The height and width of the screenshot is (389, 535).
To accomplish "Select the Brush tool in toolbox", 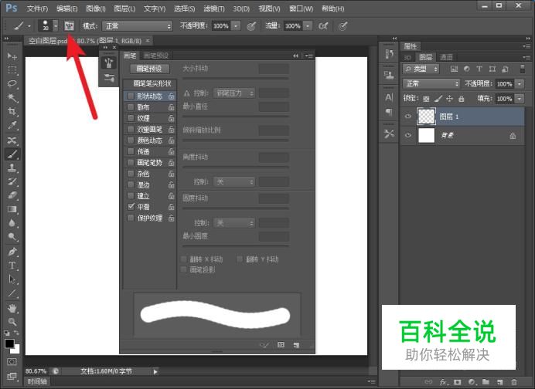I will click(12, 154).
